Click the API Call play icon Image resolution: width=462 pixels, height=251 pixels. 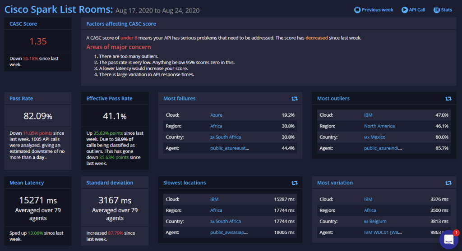tap(405, 10)
